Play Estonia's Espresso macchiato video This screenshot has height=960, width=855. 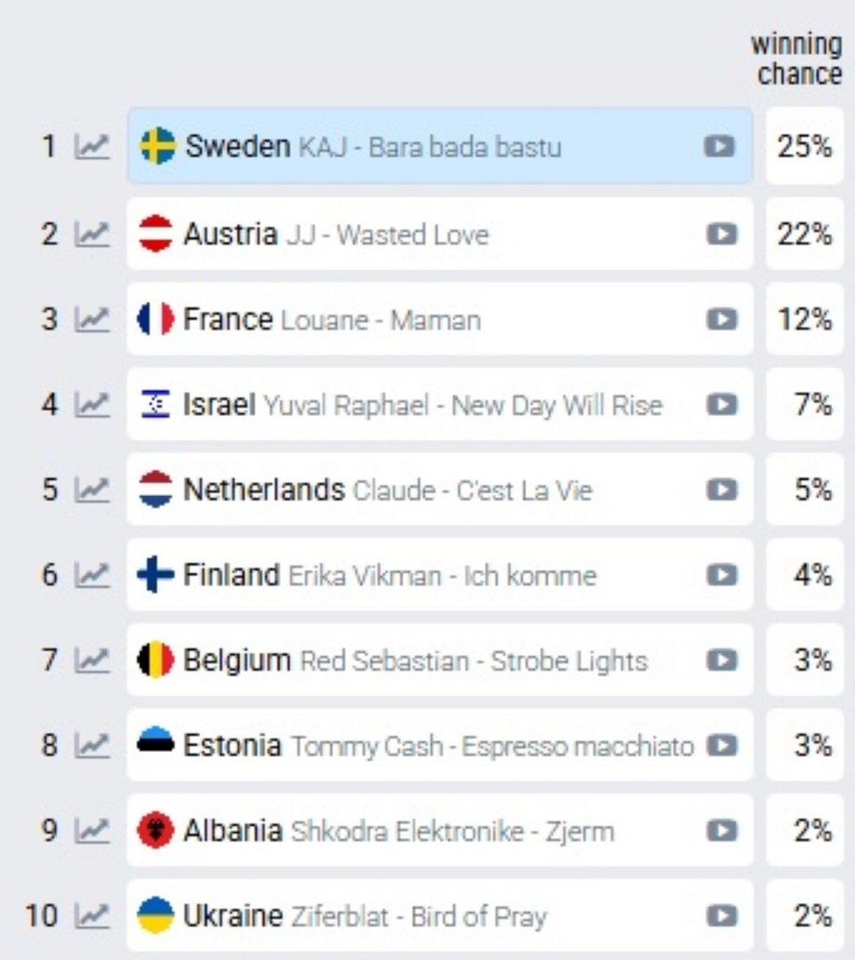coord(721,745)
